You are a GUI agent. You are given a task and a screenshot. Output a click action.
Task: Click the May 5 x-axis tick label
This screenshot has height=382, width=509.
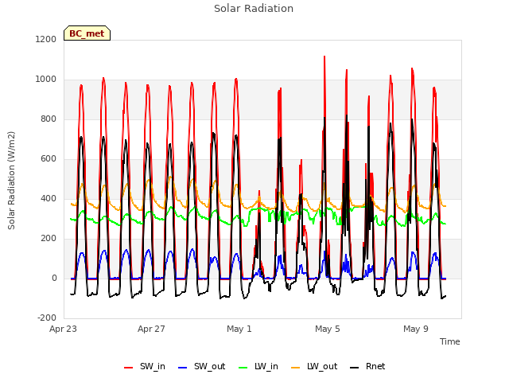[328, 329]
